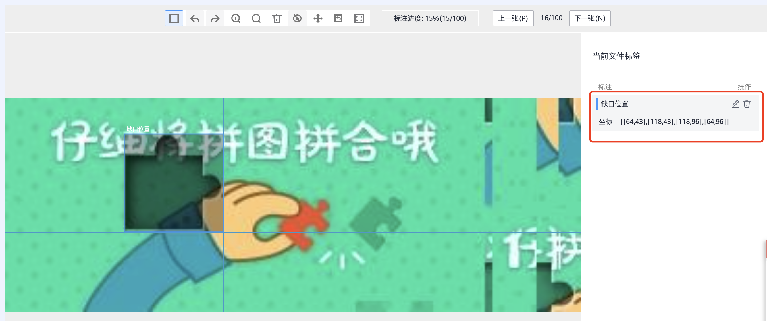Select the move/pan four-arrow tool
The width and height of the screenshot is (767, 321).
point(318,18)
